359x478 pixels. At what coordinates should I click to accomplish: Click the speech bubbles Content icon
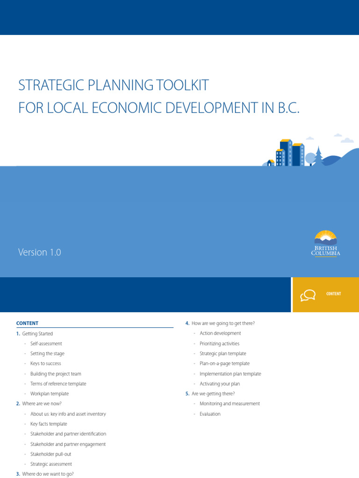pyautogui.click(x=308, y=295)
